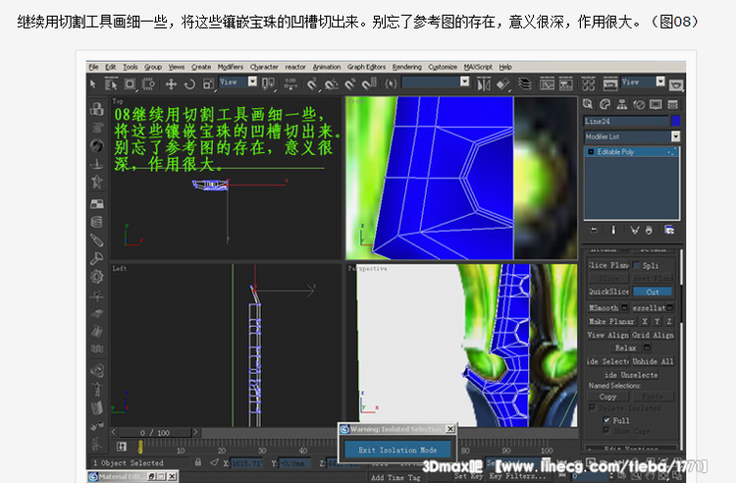Click the Quick Render teapot icon

click(x=676, y=85)
